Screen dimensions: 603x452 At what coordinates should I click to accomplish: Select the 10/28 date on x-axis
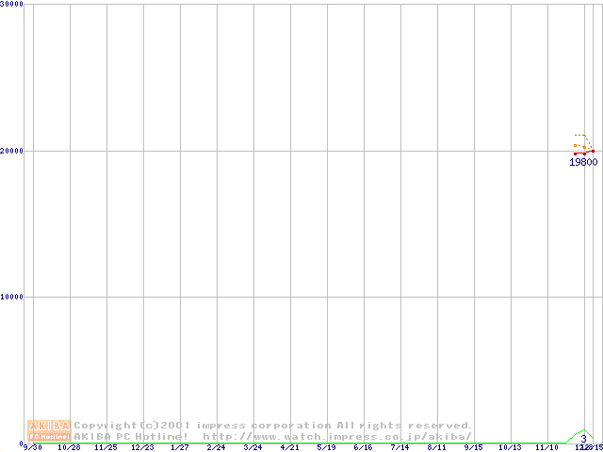coord(70,447)
